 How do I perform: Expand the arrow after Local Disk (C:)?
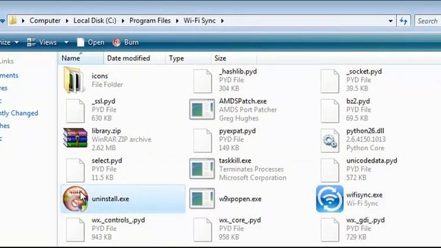click(123, 21)
